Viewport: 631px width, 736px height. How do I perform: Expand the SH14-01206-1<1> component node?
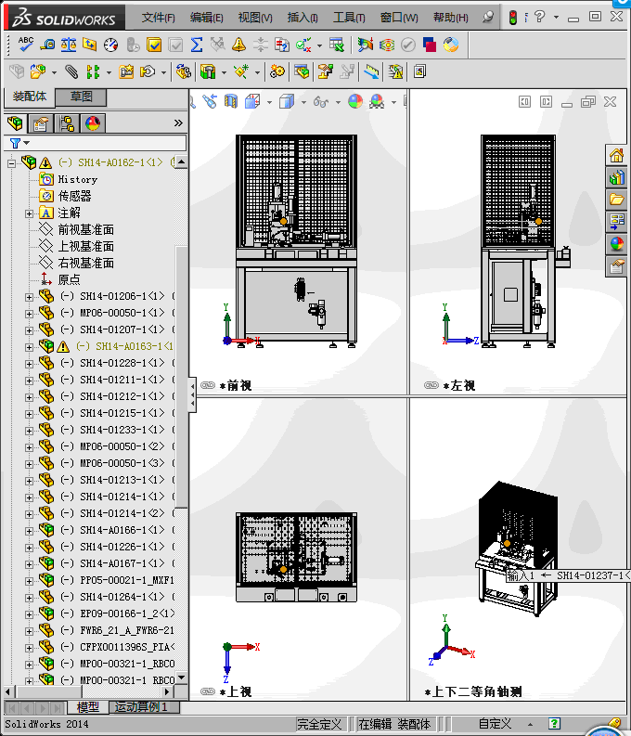click(29, 297)
